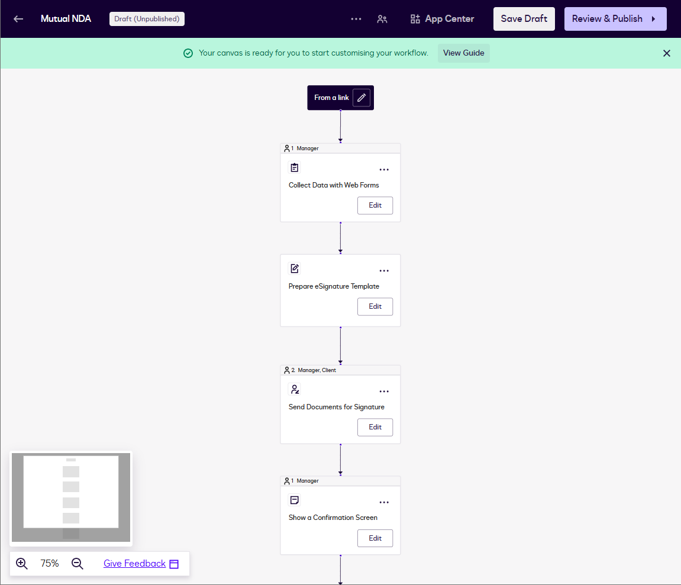Open the Give Feedback link
Image resolution: width=681 pixels, height=585 pixels.
134,564
